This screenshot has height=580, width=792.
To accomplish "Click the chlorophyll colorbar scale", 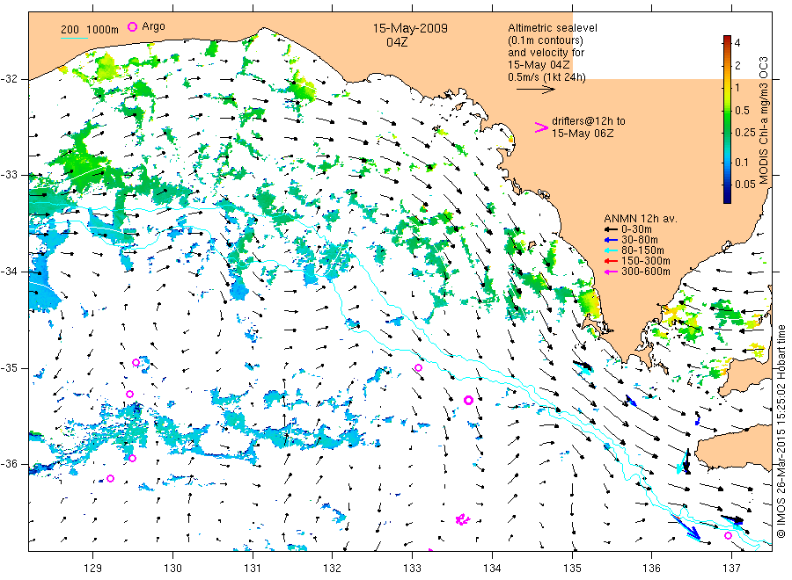I will click(727, 120).
